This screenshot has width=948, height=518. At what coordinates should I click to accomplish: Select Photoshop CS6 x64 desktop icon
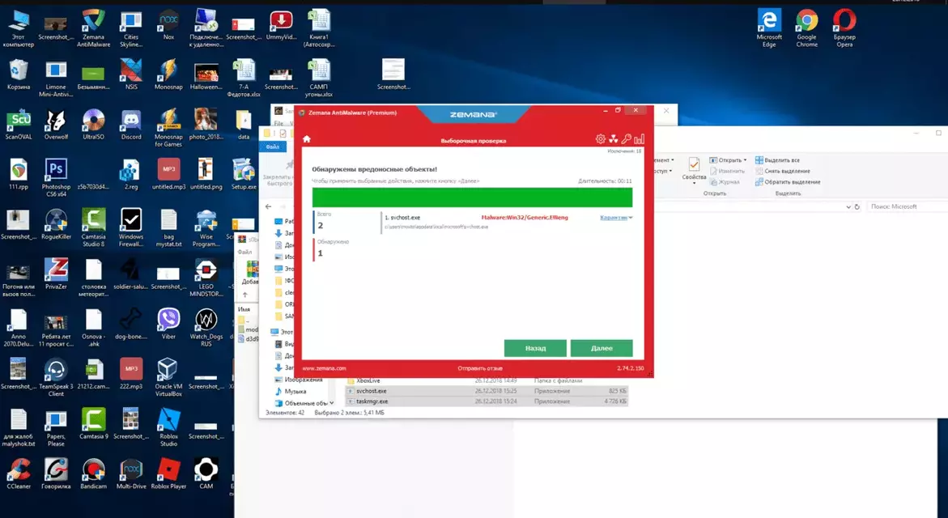pos(56,178)
